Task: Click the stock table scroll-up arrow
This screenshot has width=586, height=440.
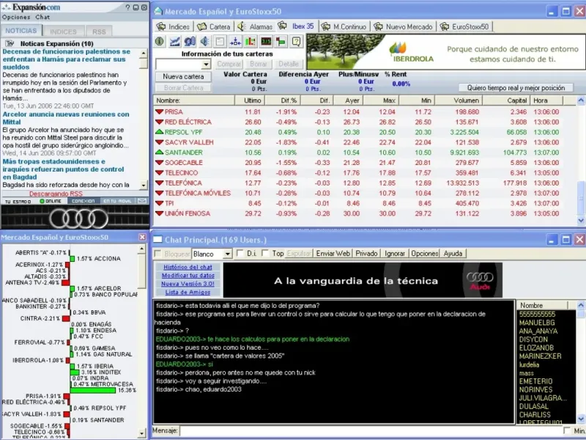Action: pos(581,100)
